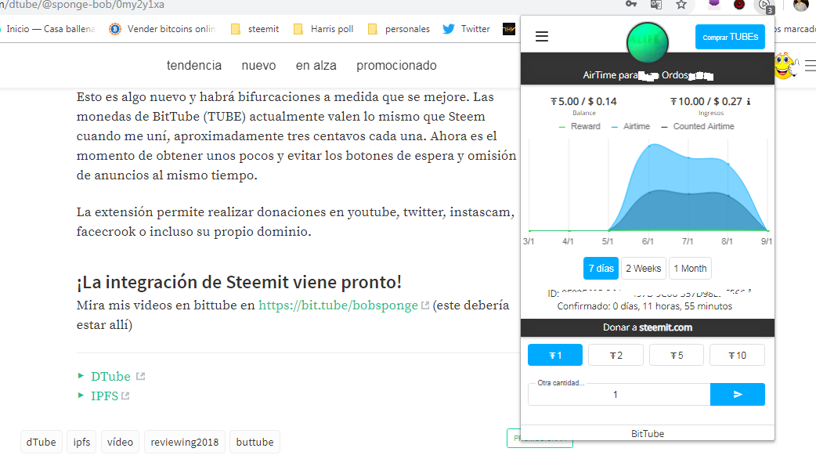Send the donation with the arrow button
The image size is (816, 459).
(x=738, y=395)
